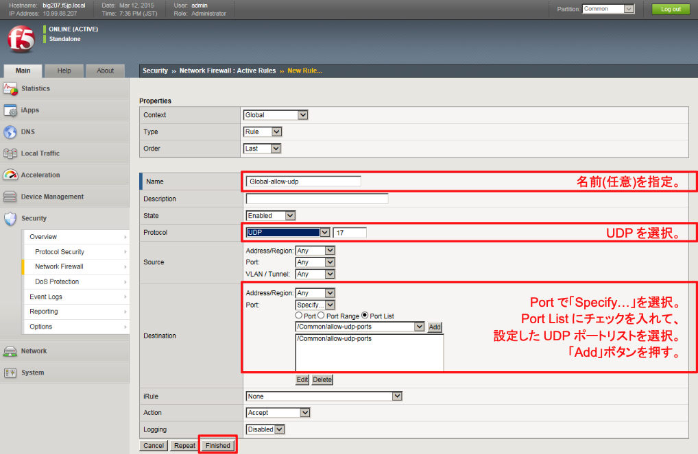Open the Destination Address/Region dropdown

pyautogui.click(x=315, y=293)
